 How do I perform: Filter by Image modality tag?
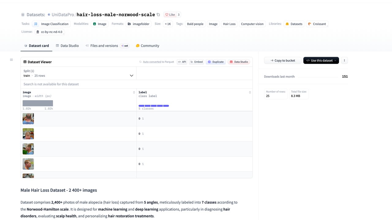coord(100,24)
